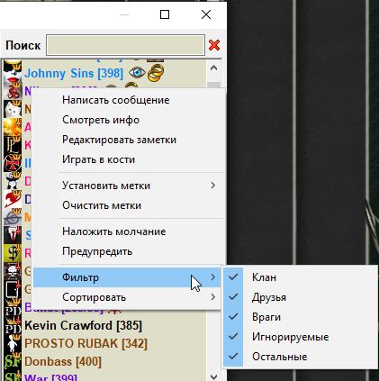Click inside the Поиск search field

tap(125, 45)
